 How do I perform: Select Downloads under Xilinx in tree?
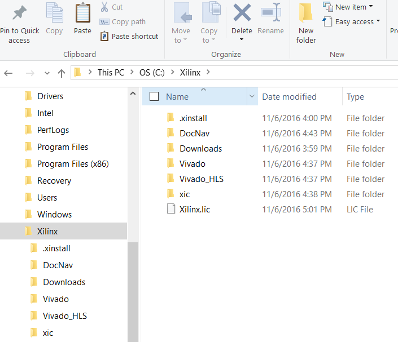[64, 282]
